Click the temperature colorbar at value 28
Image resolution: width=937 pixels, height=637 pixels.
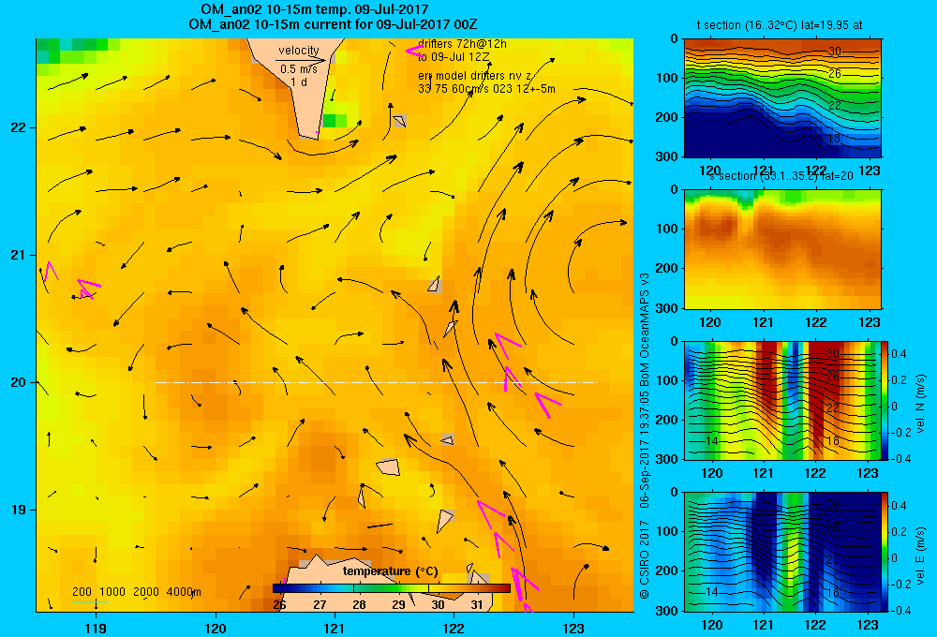(x=359, y=588)
